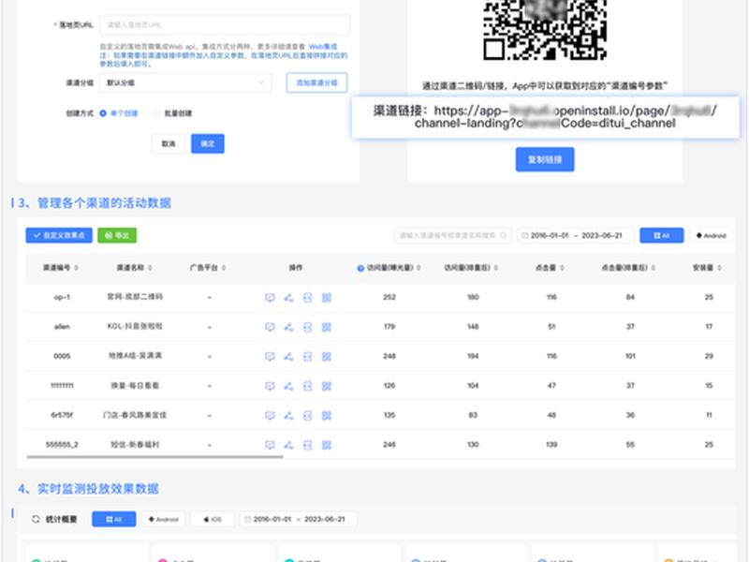
Task: Click the blue 确定 confirm button
Action: click(x=208, y=143)
